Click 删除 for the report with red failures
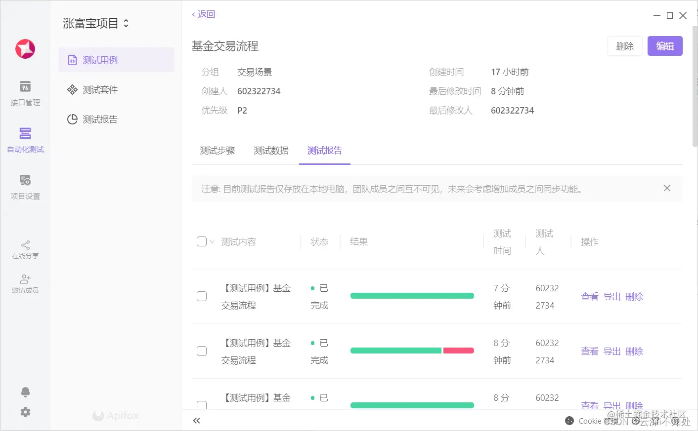 (634, 351)
